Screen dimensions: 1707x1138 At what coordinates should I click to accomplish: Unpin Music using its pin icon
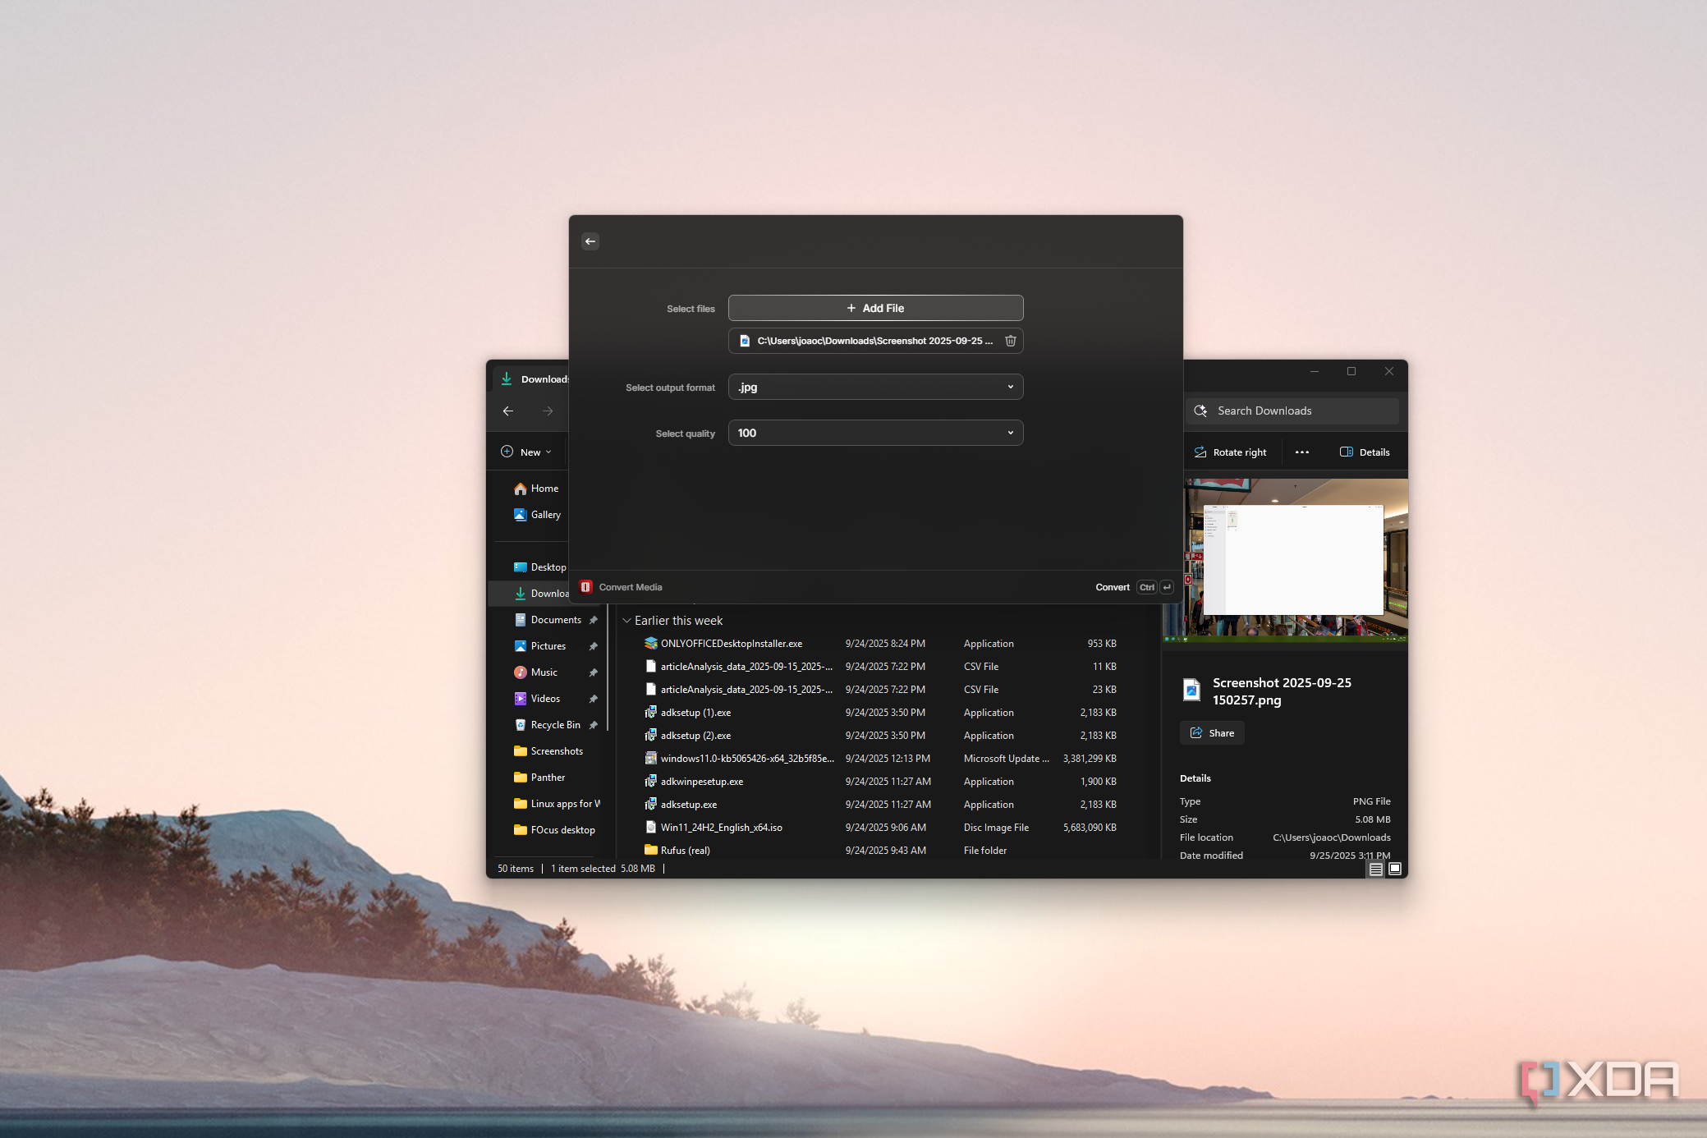click(x=593, y=672)
